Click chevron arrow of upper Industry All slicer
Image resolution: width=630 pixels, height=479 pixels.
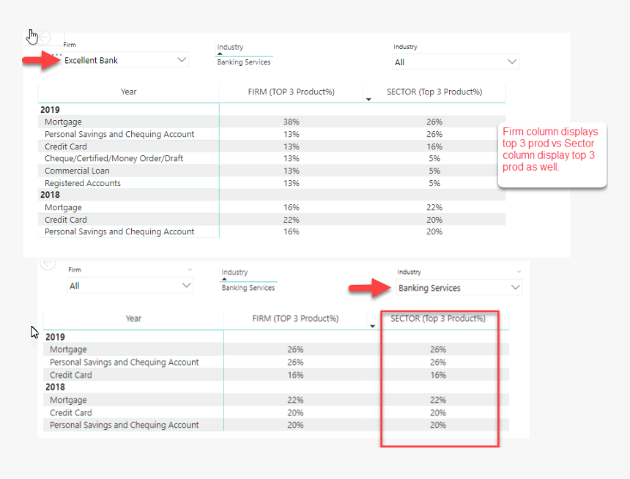click(512, 62)
